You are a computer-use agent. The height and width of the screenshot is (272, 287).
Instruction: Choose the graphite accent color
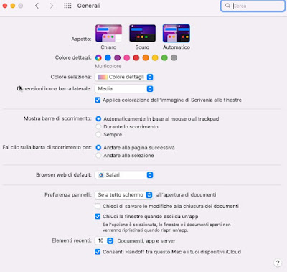pos(174,57)
